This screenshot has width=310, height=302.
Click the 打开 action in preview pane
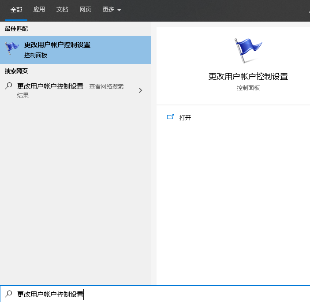tap(185, 118)
